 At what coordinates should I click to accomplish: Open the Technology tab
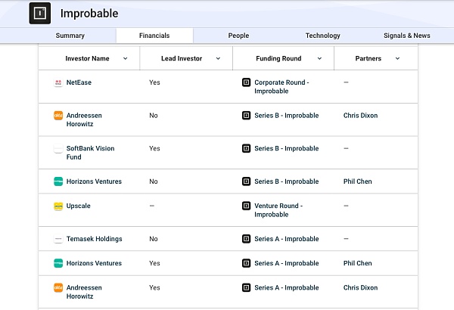(x=322, y=36)
